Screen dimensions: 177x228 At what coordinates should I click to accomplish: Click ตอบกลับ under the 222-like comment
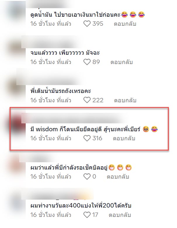pos(125,100)
